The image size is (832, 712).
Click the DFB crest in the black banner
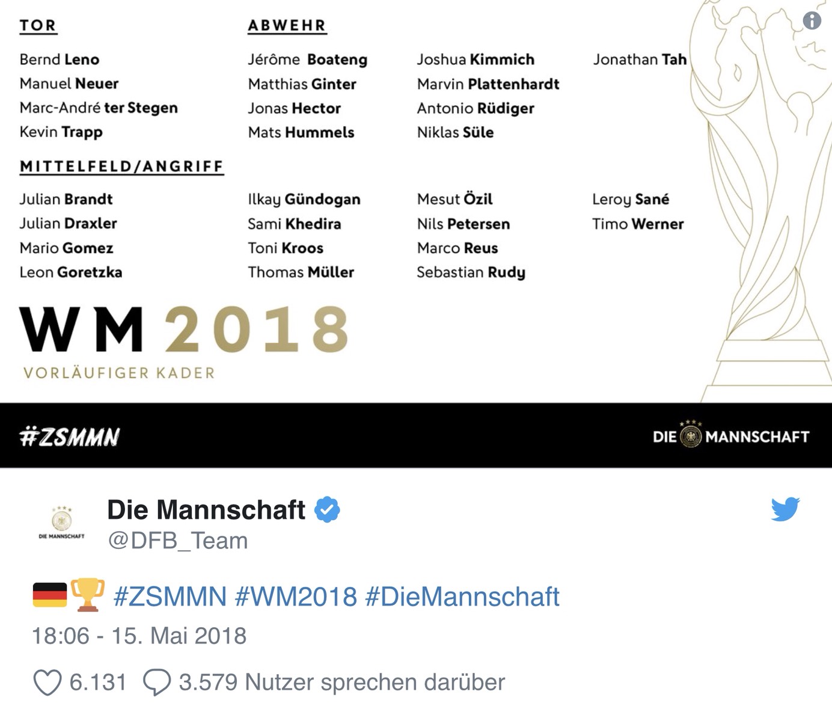tap(691, 436)
